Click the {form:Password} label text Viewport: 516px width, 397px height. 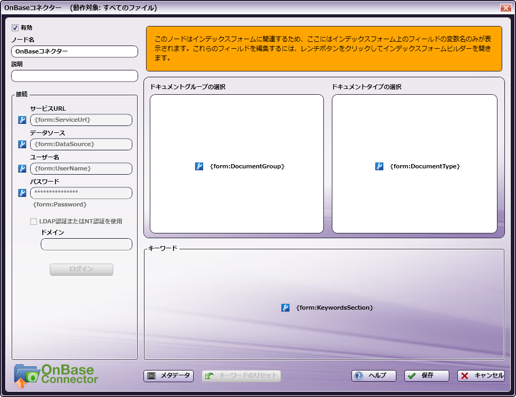(x=60, y=204)
